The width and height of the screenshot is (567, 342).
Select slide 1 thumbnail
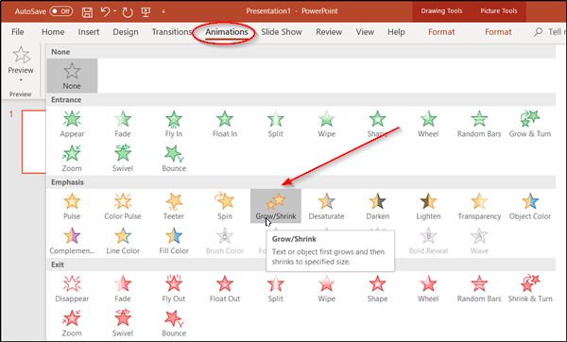(34, 142)
